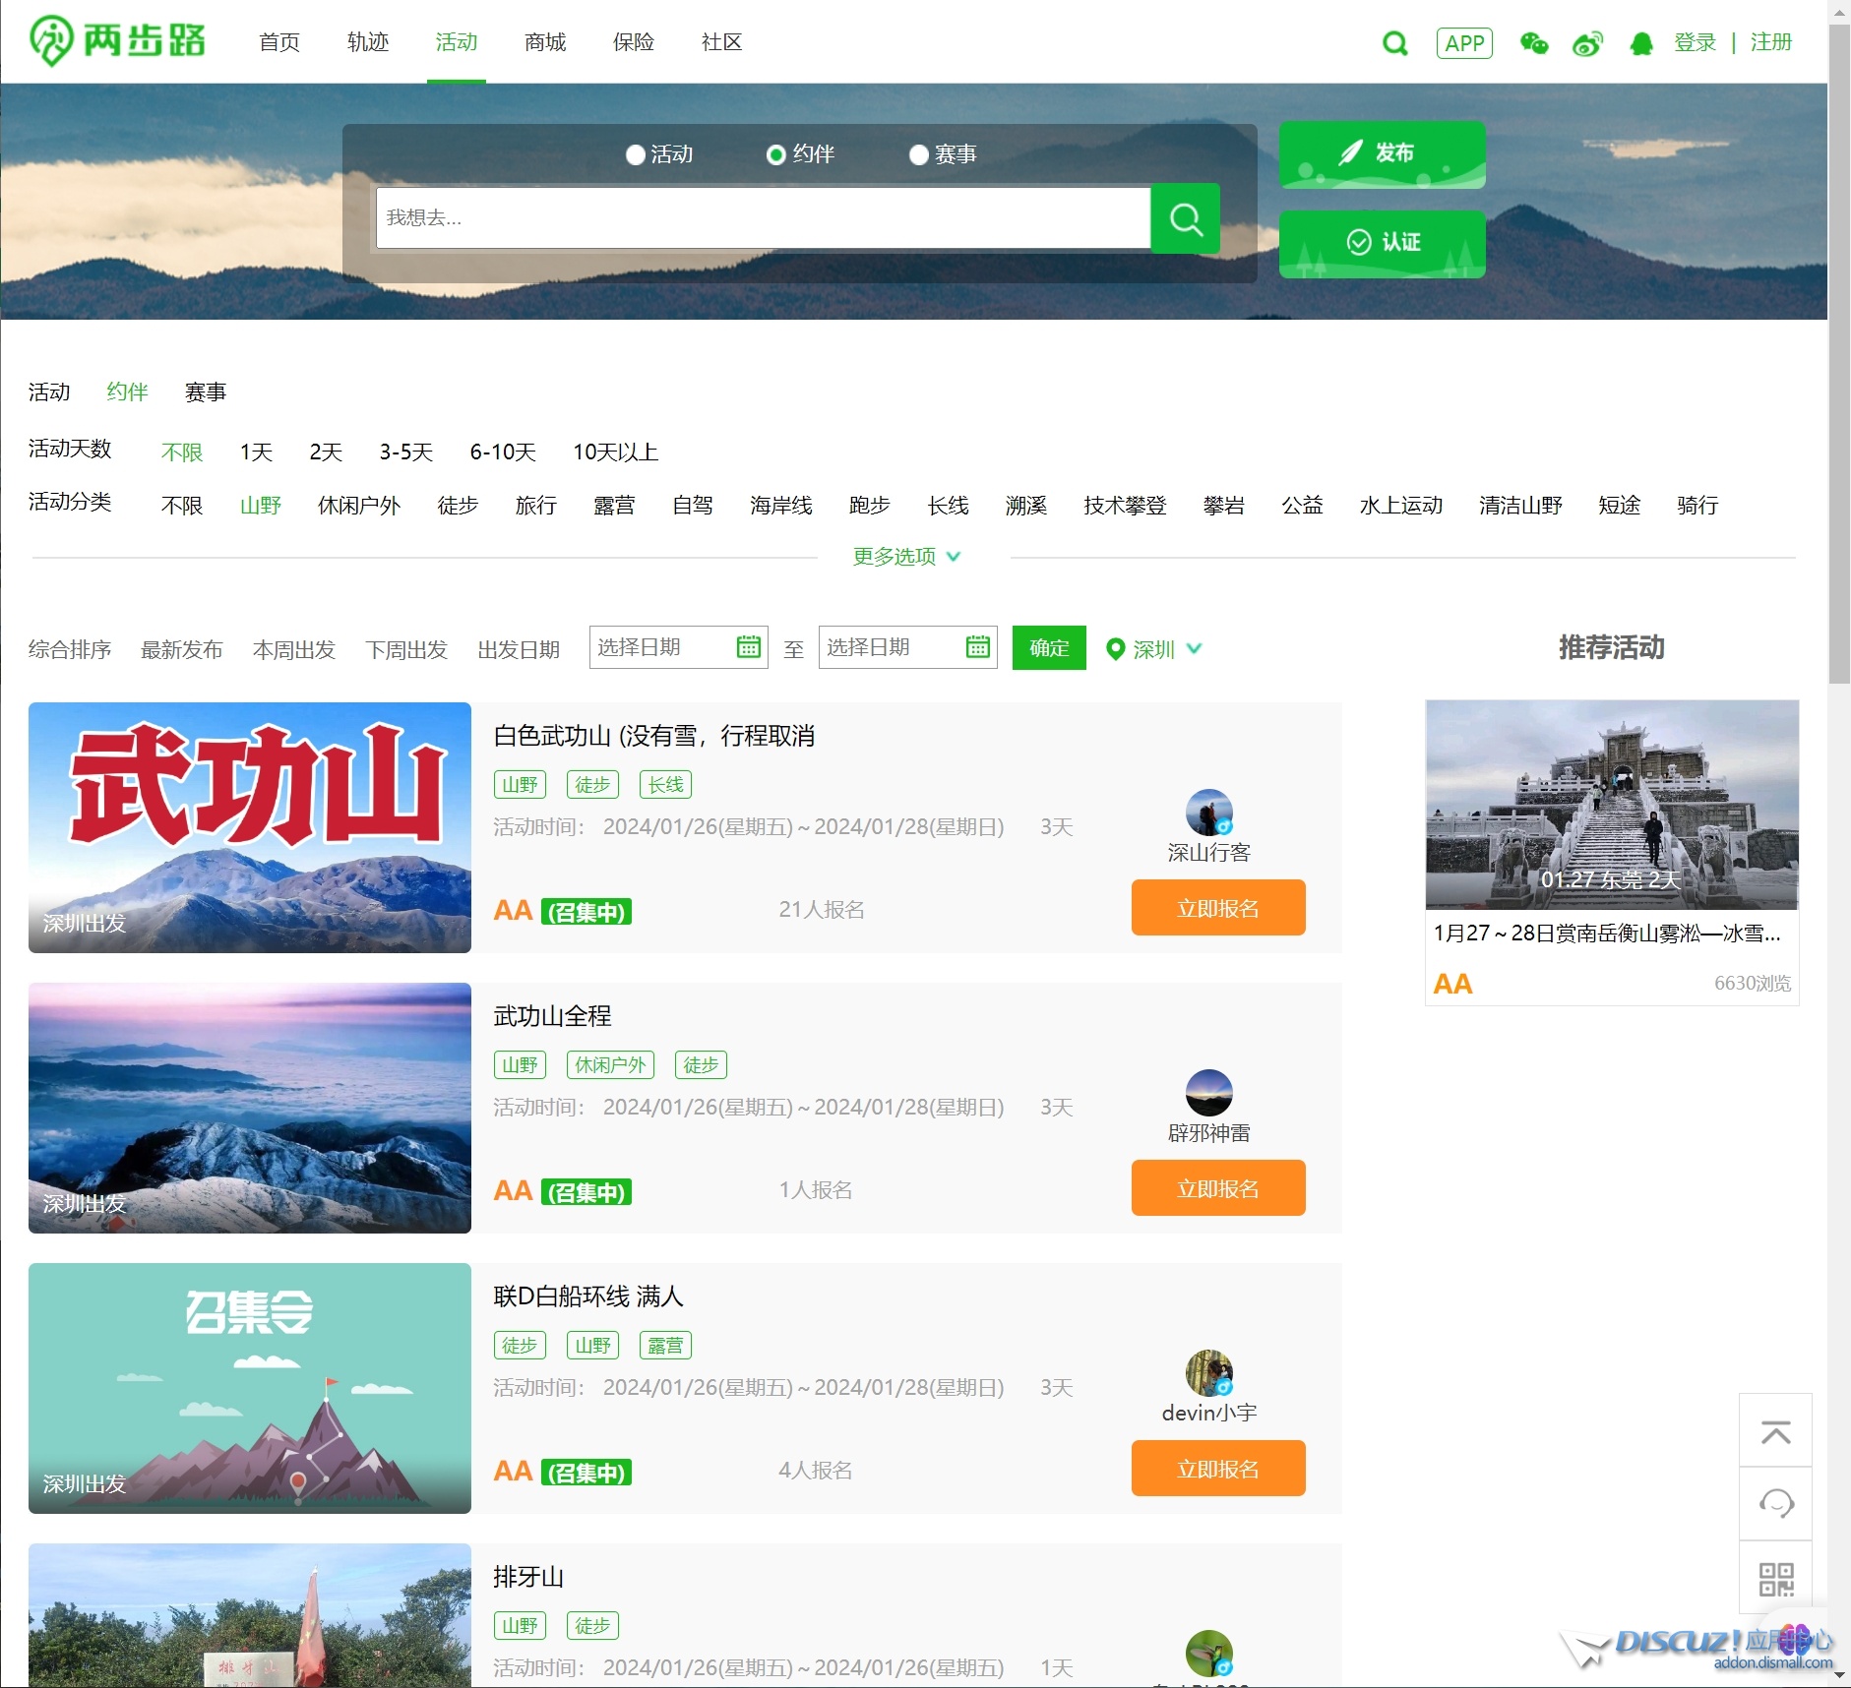Select the 赛事 radio button

pyautogui.click(x=918, y=155)
